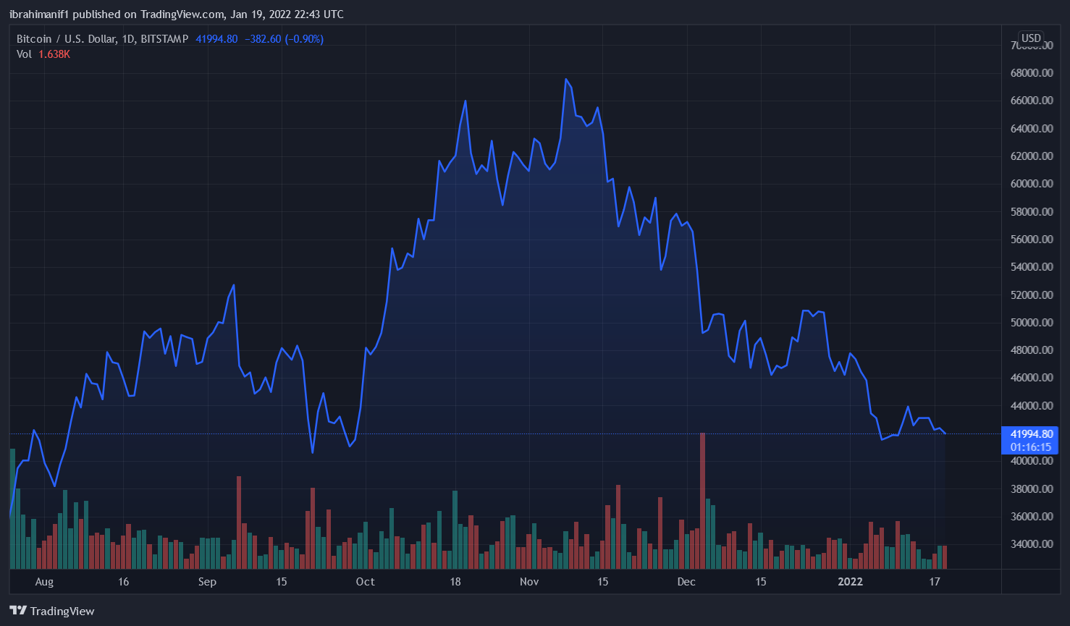
Task: Click the 1.638K volume value
Action: pos(54,54)
